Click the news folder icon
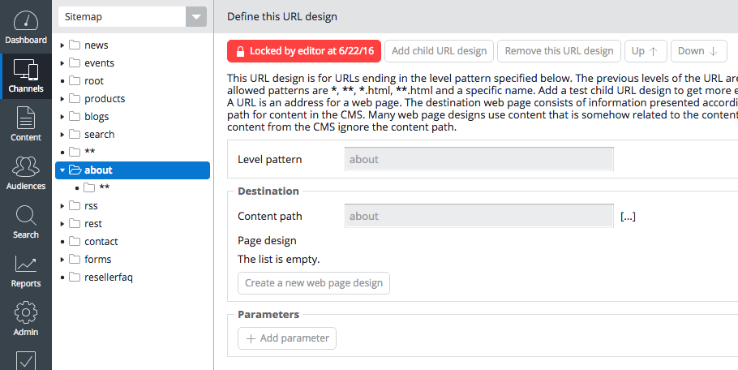This screenshot has height=370, width=738. tap(75, 45)
